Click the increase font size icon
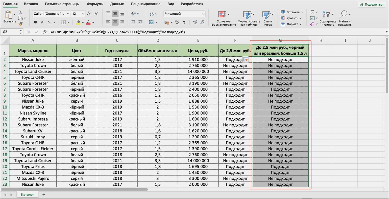 [x=89, y=14]
